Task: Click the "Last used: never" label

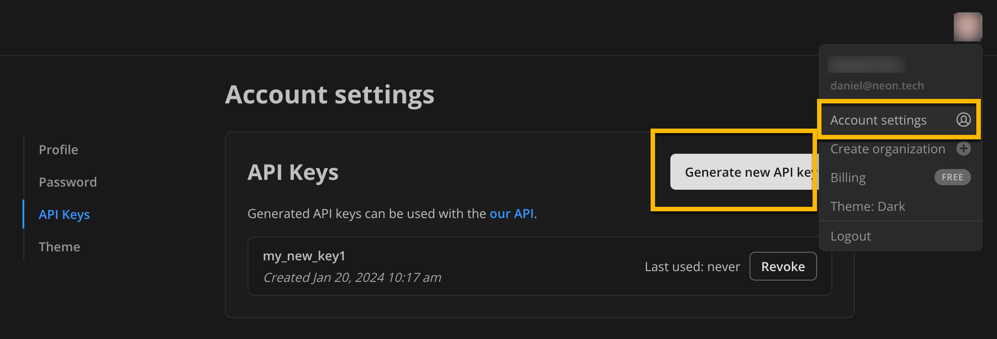Action: (692, 267)
